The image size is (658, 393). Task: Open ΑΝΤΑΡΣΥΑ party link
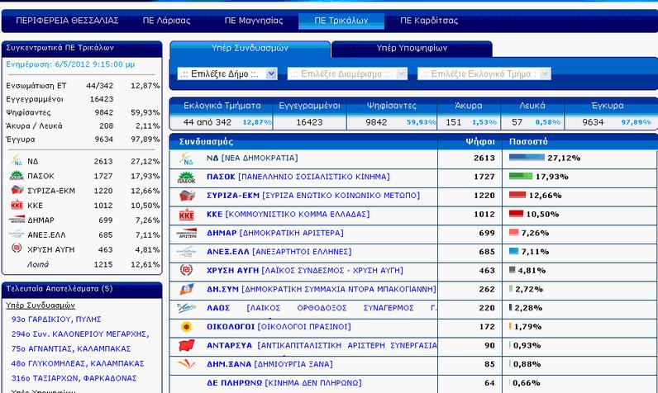click(x=322, y=345)
